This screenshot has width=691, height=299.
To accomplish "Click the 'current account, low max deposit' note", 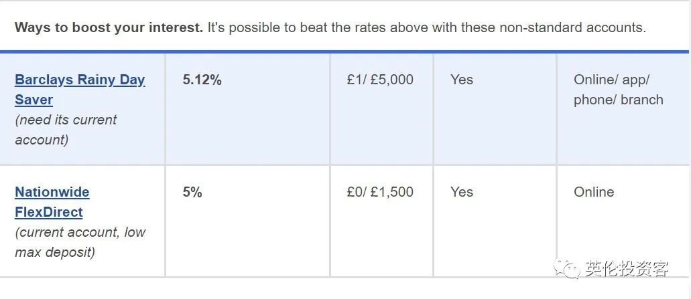I will (x=80, y=242).
